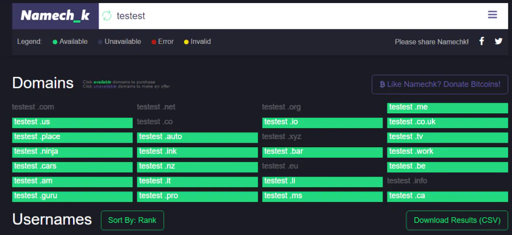Click the green Available legend dot
The width and height of the screenshot is (512, 235).
point(55,42)
